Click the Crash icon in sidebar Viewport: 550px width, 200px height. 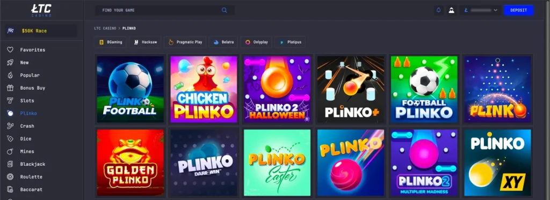pyautogui.click(x=10, y=126)
